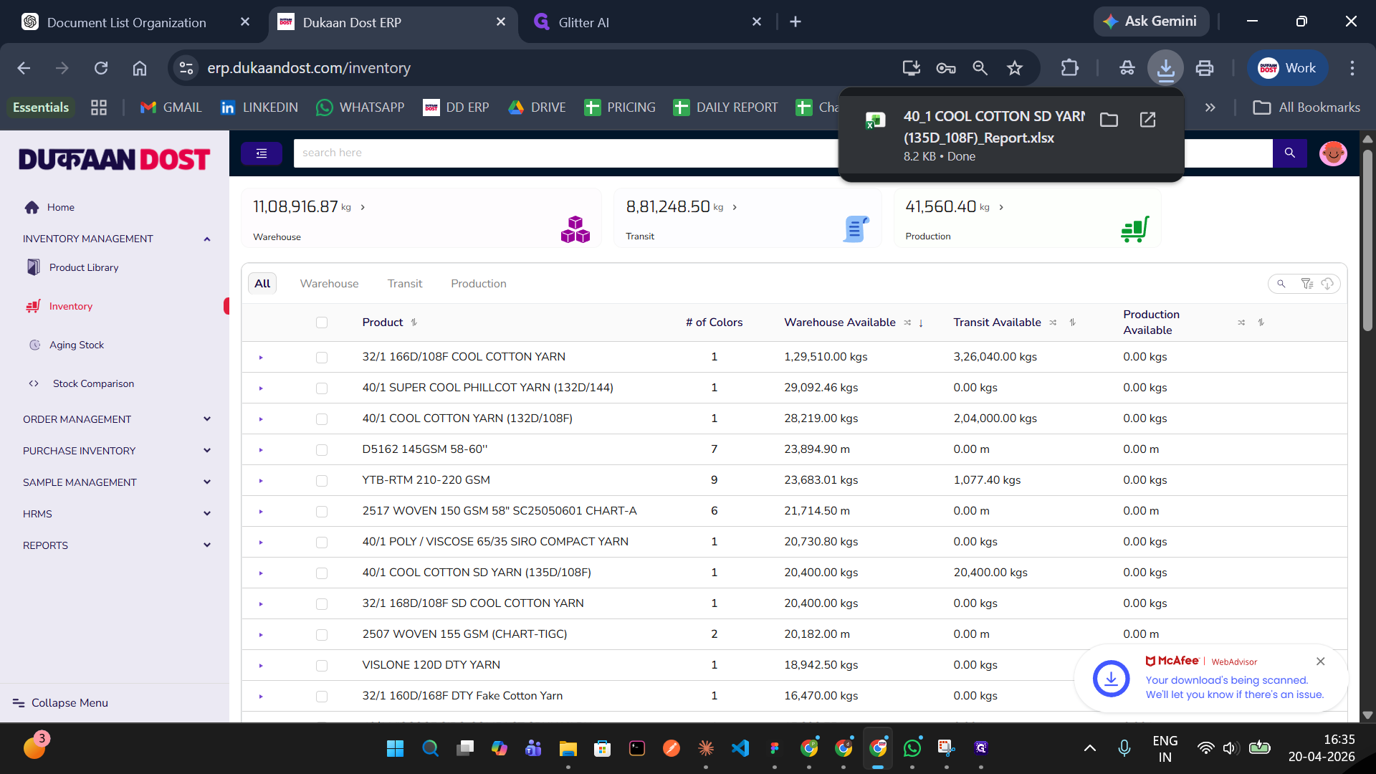Open Aging Stock sidebar link
The height and width of the screenshot is (774, 1376).
[77, 345]
